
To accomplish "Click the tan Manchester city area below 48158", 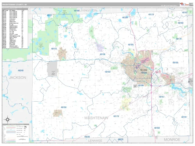I will pos(58,113).
